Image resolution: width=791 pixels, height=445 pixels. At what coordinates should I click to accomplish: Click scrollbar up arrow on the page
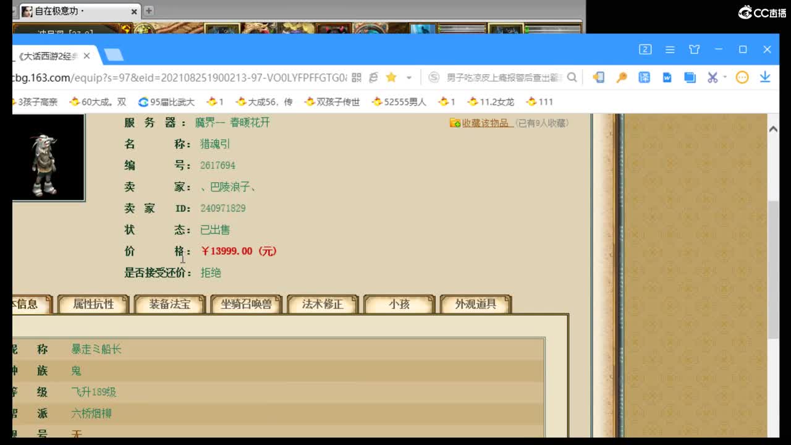click(x=773, y=129)
